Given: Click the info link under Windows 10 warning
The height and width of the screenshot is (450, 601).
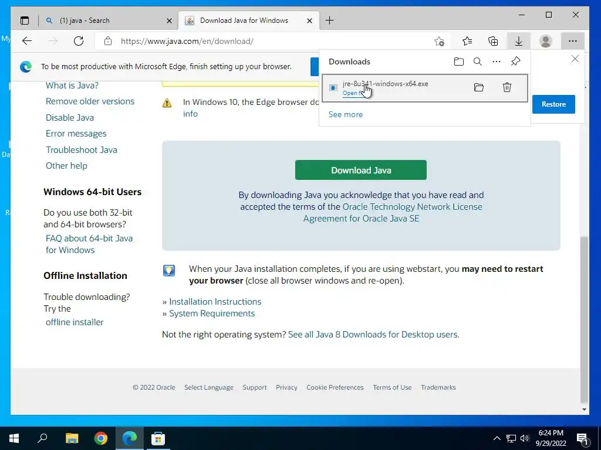Looking at the screenshot, I should [190, 114].
